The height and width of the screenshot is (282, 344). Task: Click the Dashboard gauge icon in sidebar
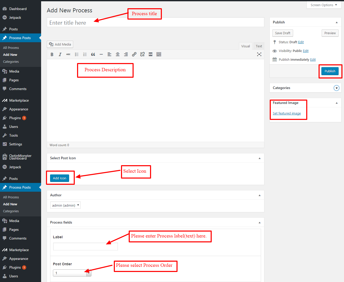(x=5, y=9)
